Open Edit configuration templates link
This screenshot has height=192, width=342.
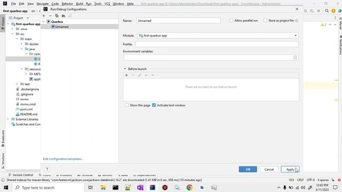click(63, 159)
